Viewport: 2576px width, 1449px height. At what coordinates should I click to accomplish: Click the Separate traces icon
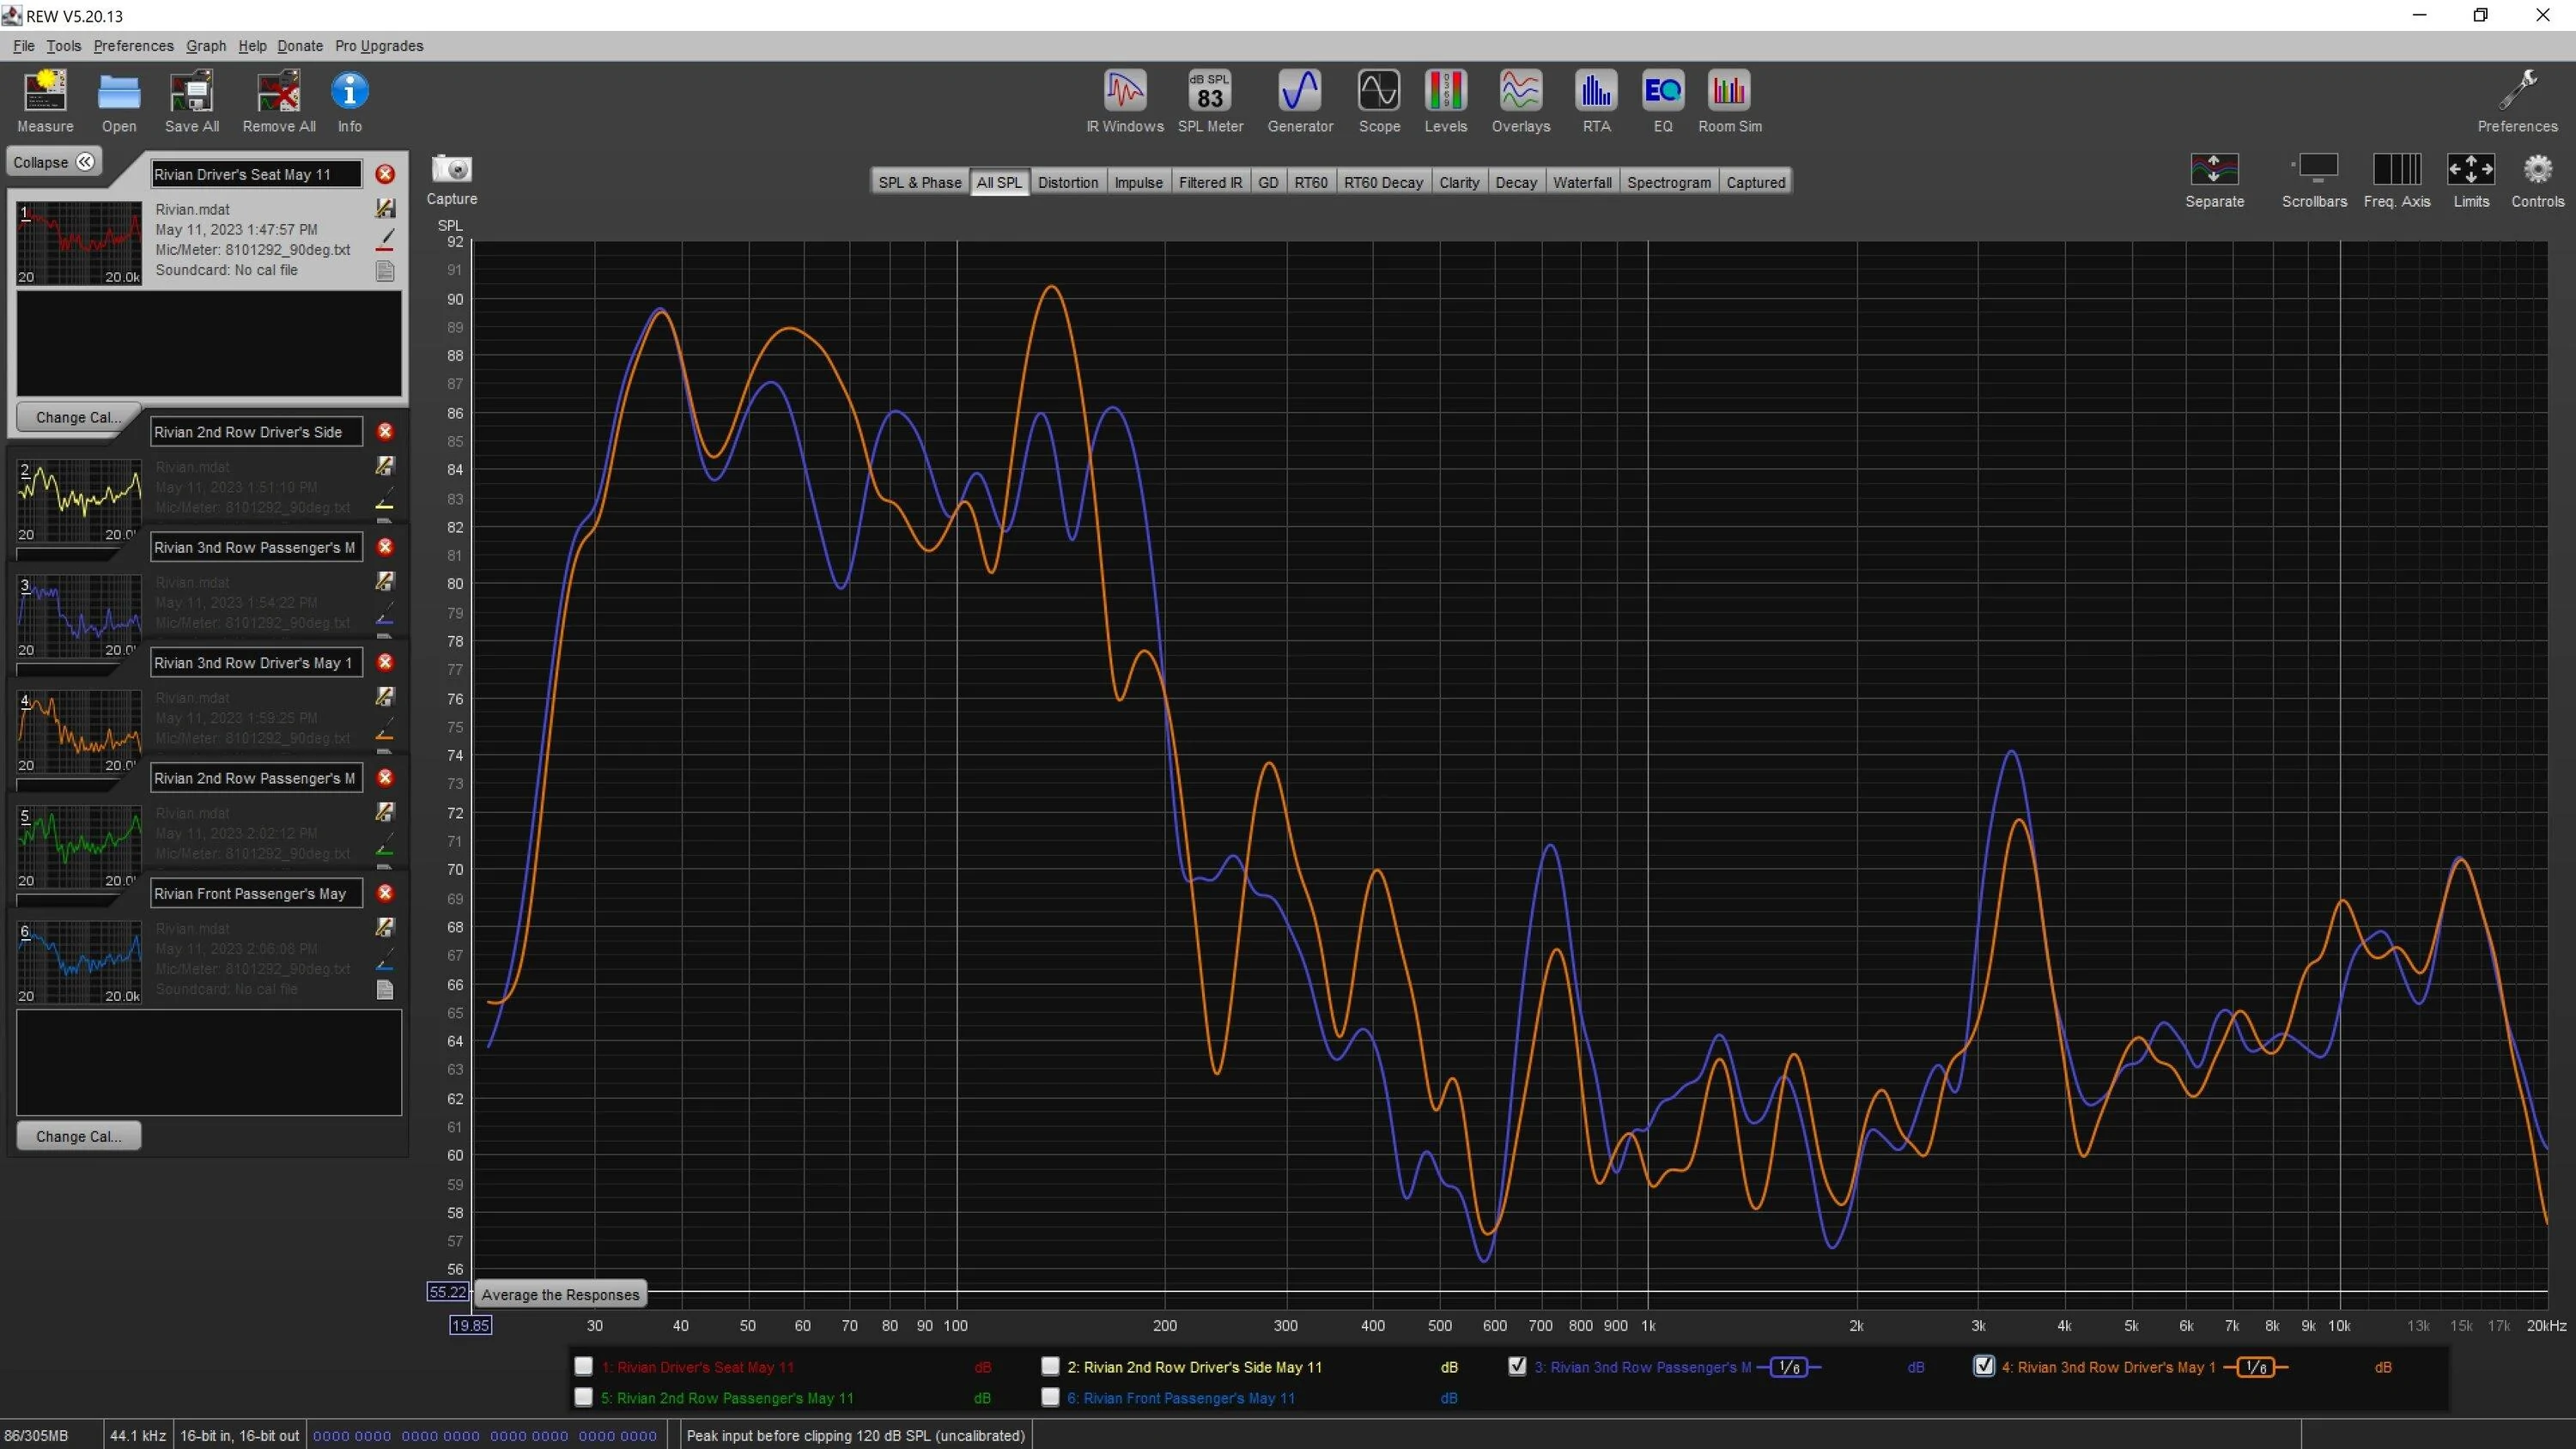point(2214,169)
